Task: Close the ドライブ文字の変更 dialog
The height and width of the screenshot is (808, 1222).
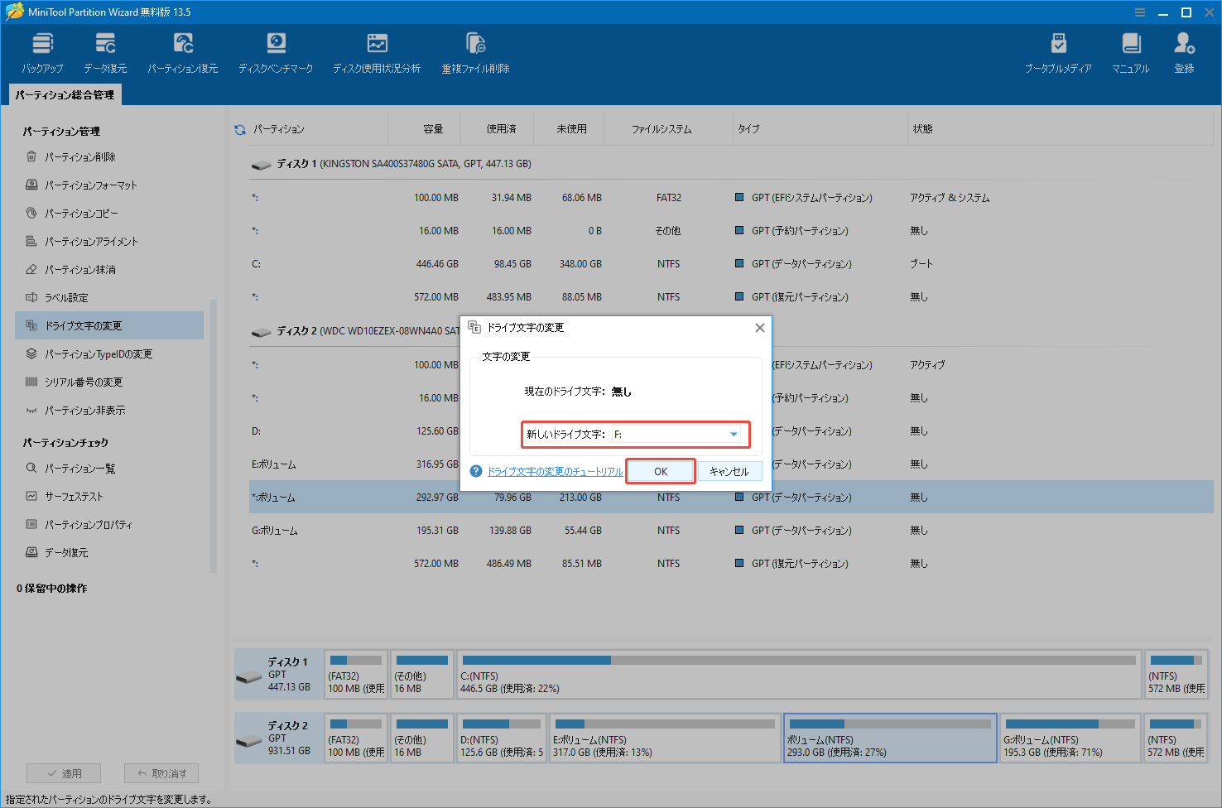Action: pyautogui.click(x=759, y=329)
